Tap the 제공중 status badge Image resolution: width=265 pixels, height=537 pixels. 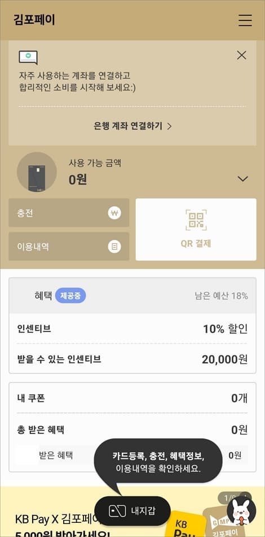[70, 296]
